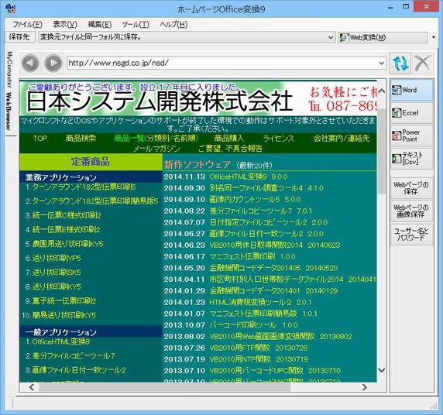443x415 pixels.
Task: Reload the page with the refresh arrows icon
Action: pos(400,63)
